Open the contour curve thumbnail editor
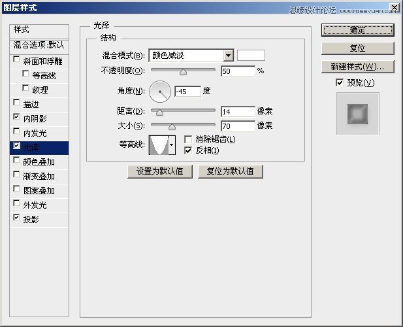 159,145
